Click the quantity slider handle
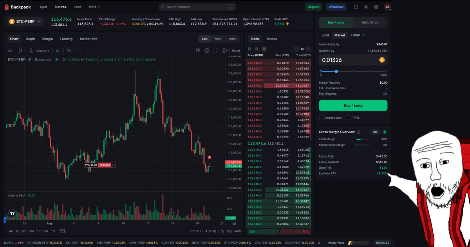Screen dimensions: 470x247 pyautogui.click(x=336, y=71)
